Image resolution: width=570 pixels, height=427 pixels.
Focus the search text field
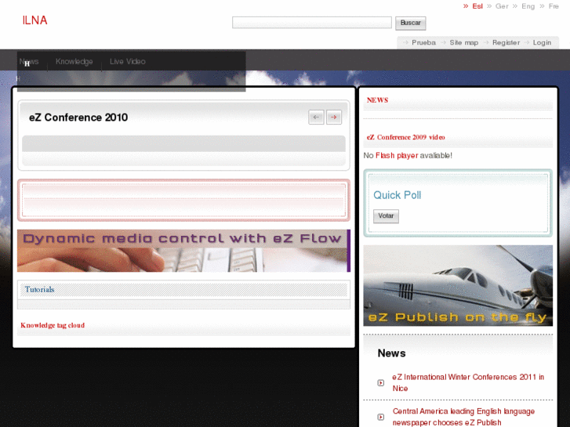pyautogui.click(x=312, y=23)
